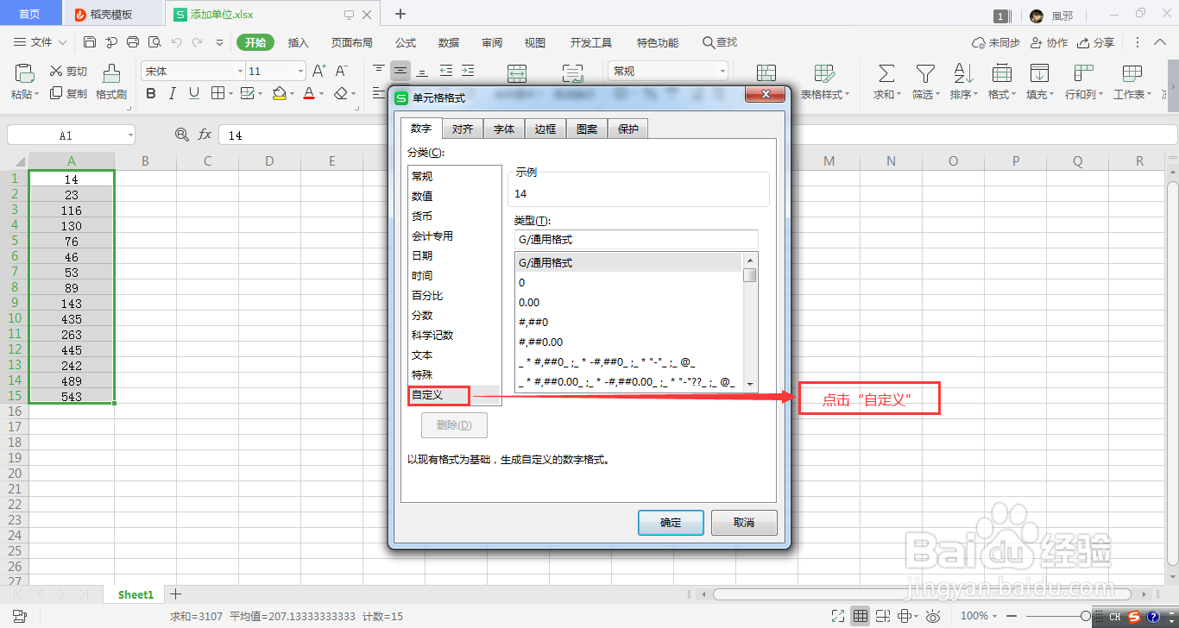The image size is (1179, 628).
Task: Select the Fill (填充) tool
Action: 1039,73
